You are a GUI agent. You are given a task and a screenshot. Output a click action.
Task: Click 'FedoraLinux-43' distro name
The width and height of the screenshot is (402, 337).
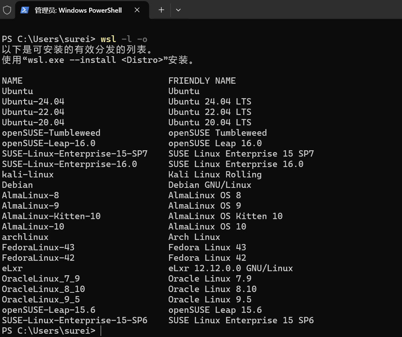coord(38,247)
